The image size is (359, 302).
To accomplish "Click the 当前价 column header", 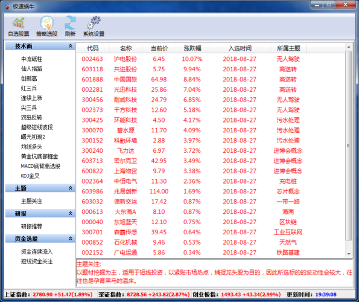I will click(x=159, y=48).
